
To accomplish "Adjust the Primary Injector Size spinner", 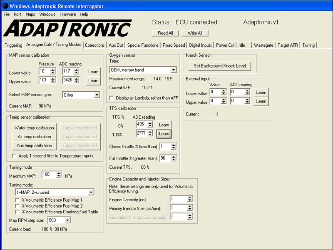I will point(190,207).
